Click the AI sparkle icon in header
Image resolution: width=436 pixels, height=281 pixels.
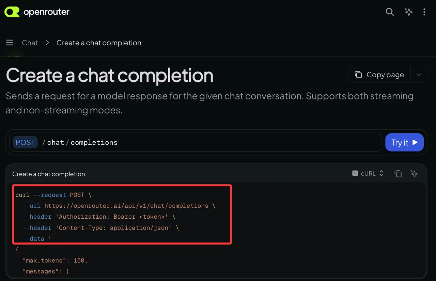pos(408,12)
